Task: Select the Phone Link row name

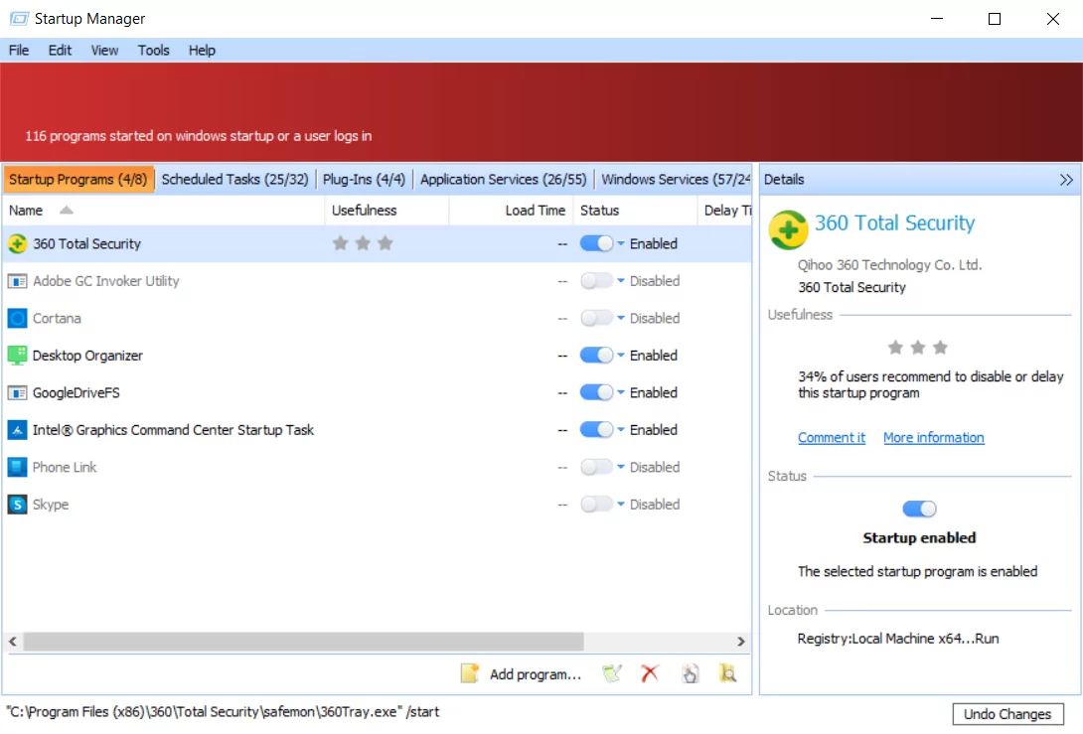Action: [x=65, y=468]
